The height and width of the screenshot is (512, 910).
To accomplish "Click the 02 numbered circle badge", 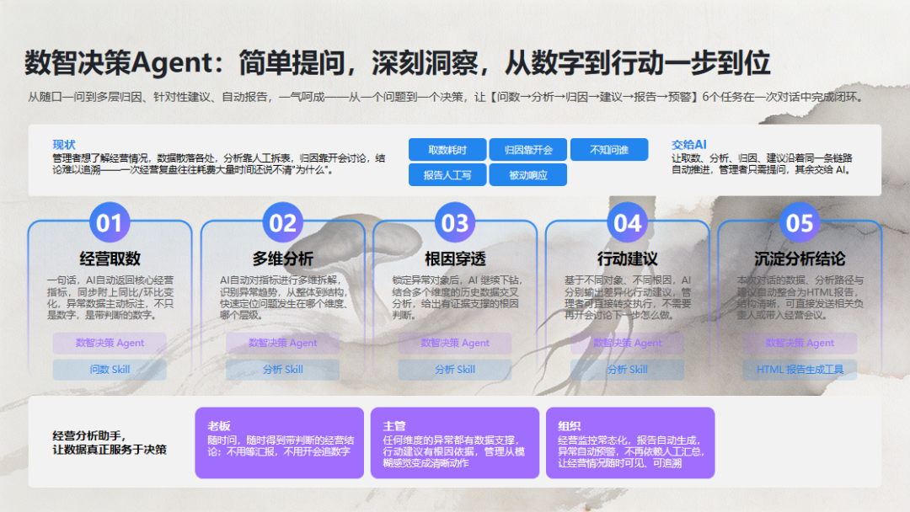I will [x=282, y=222].
